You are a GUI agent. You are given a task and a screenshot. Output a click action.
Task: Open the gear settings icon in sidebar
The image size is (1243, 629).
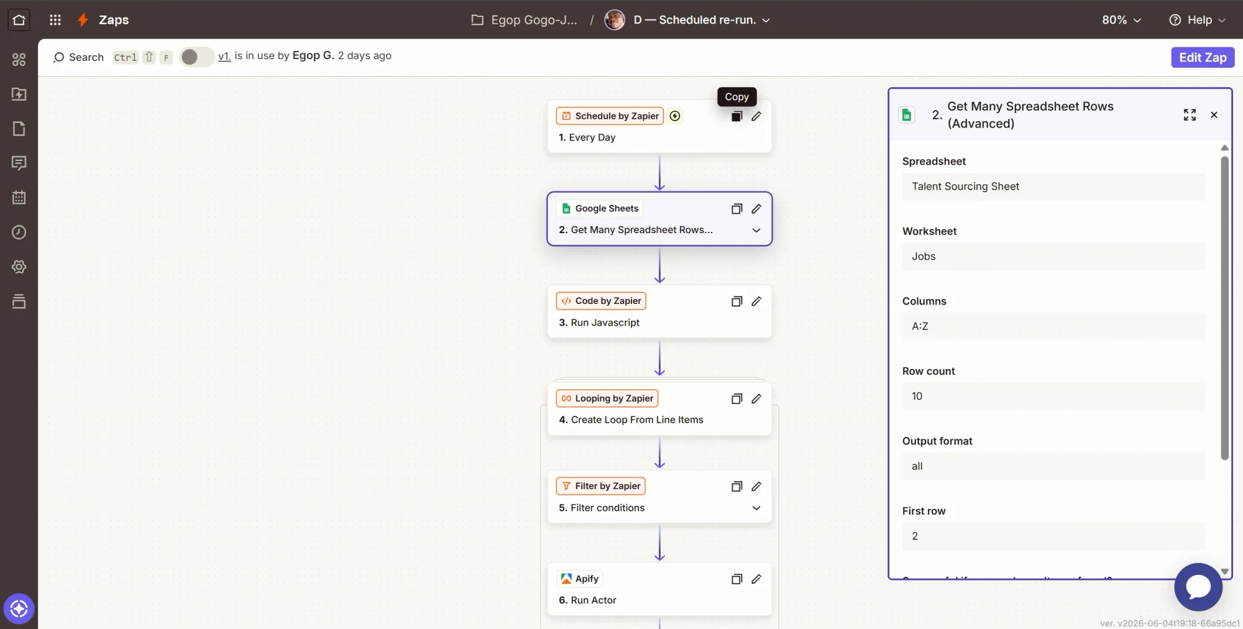[x=19, y=267]
